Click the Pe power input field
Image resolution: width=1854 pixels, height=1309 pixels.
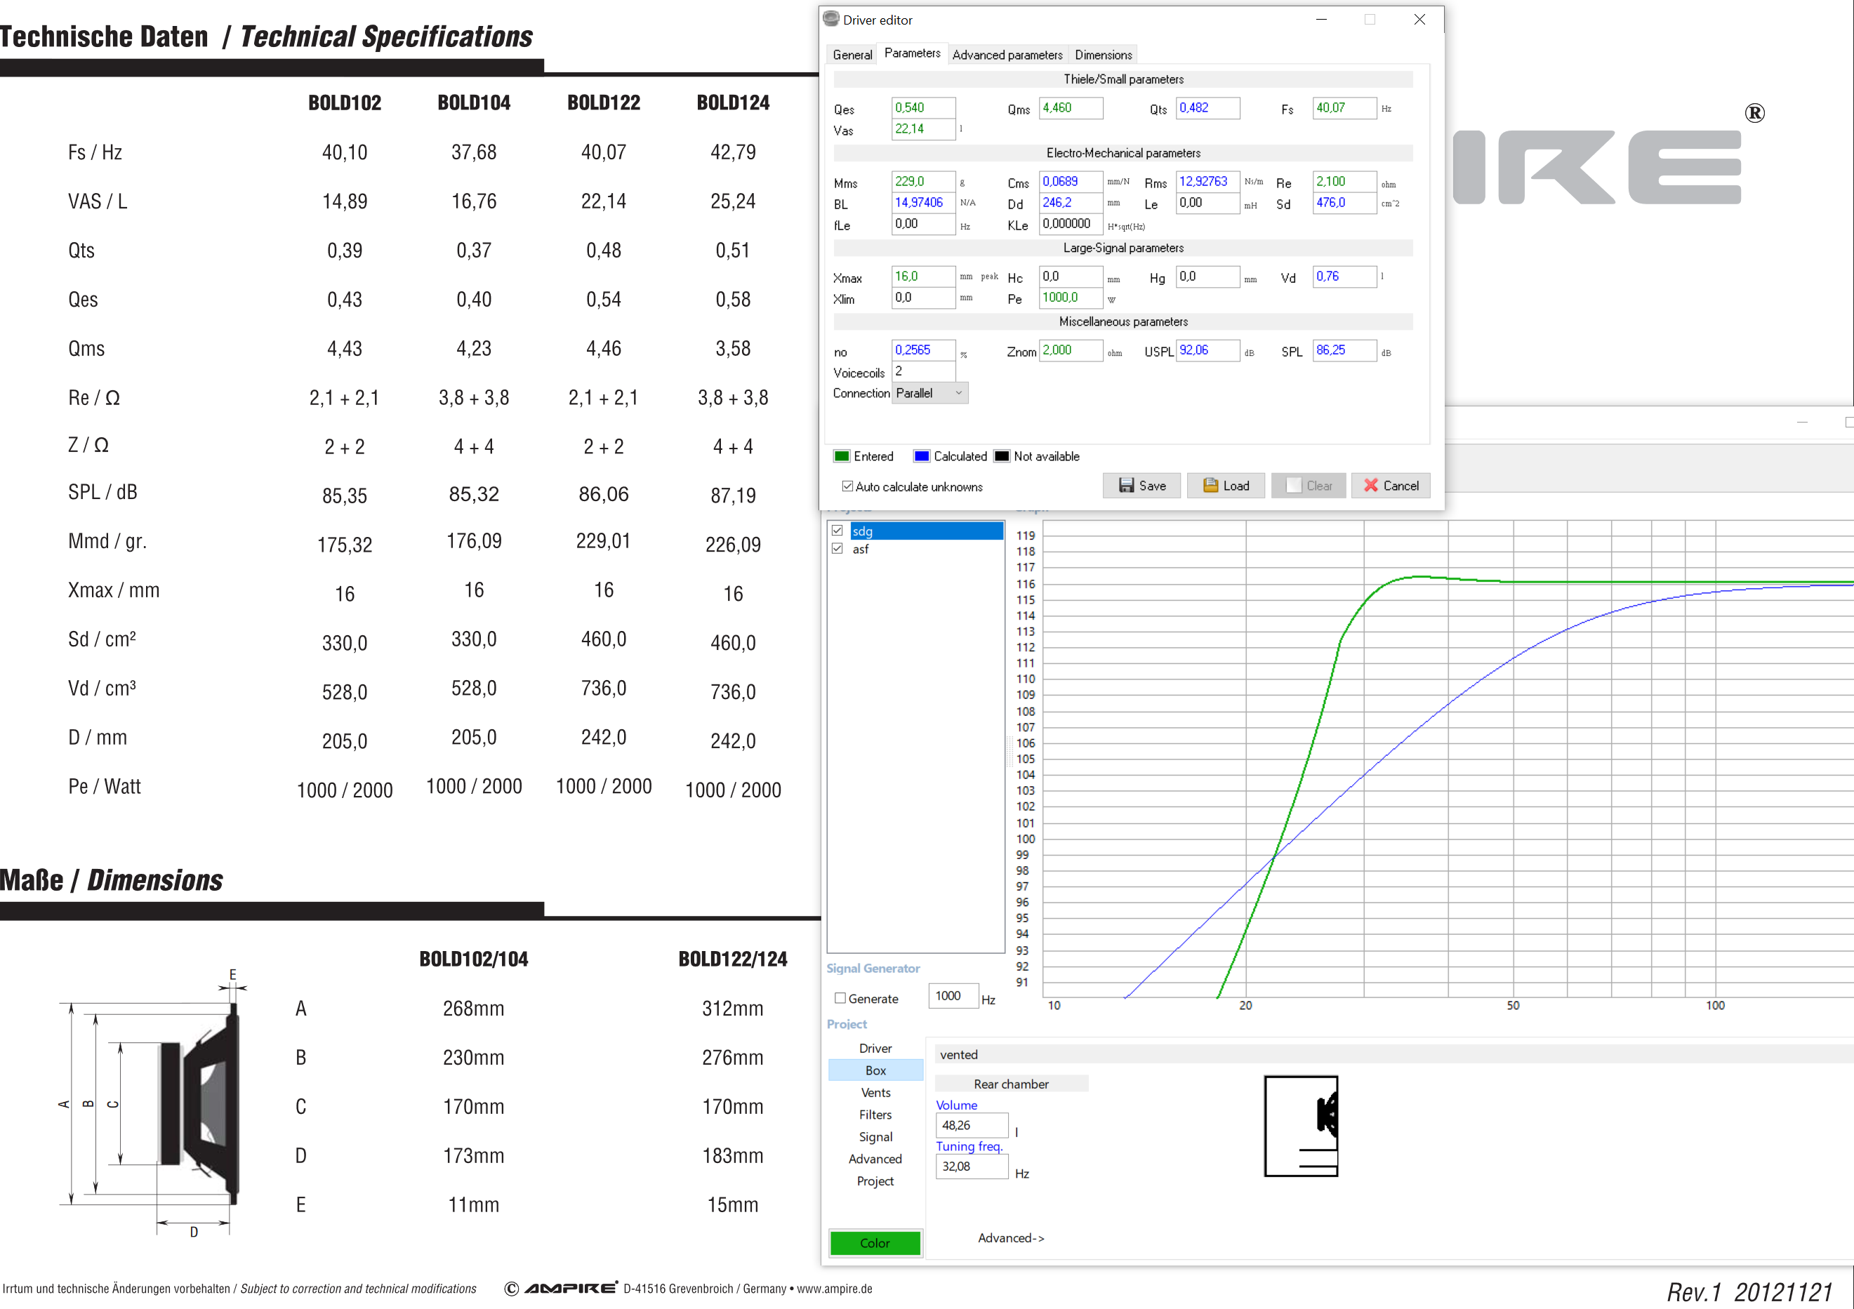click(x=1071, y=297)
